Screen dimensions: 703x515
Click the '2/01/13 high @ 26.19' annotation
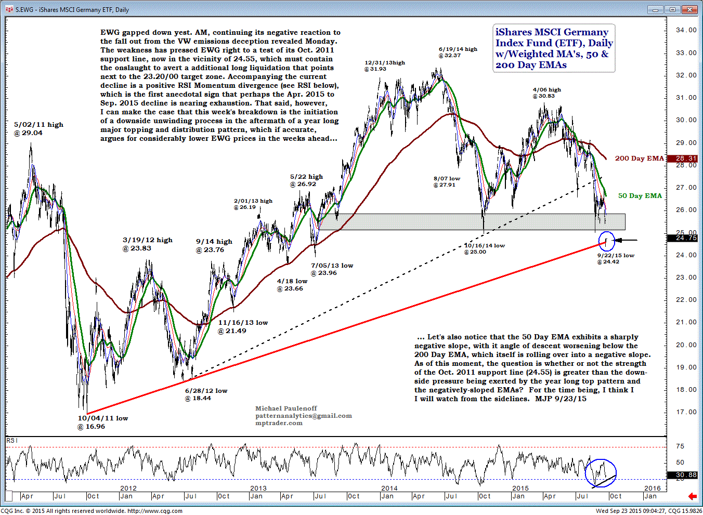click(253, 204)
